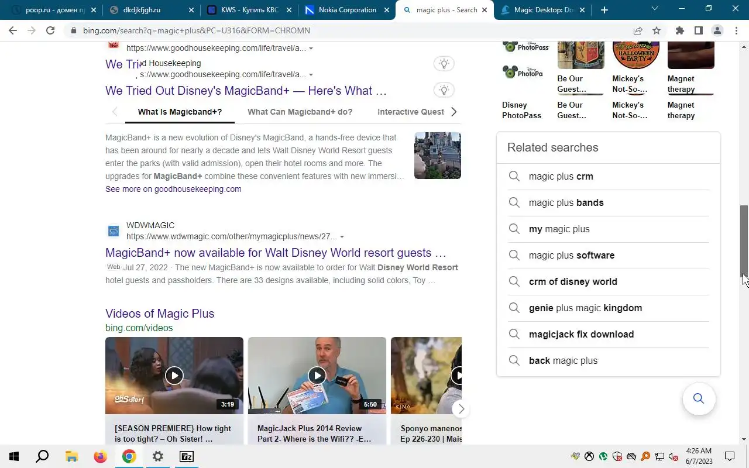Click the Sponyo manenos video thumbnail
Screen dimensions: 749x468
(x=426, y=375)
